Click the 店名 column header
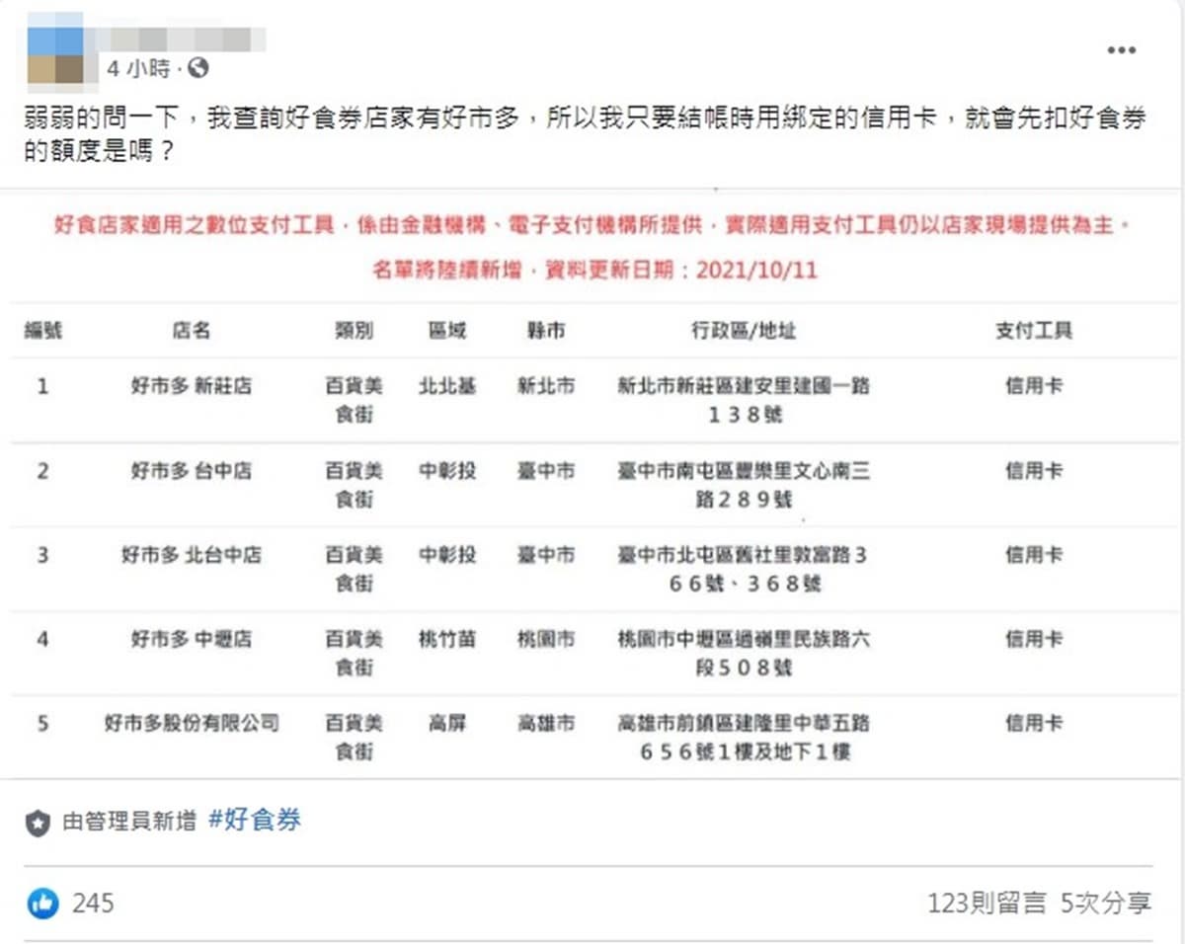The image size is (1185, 944). pyautogui.click(x=192, y=331)
